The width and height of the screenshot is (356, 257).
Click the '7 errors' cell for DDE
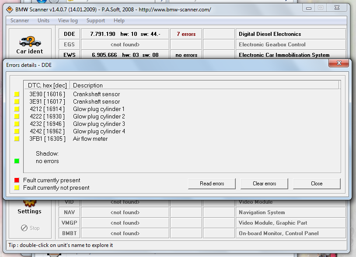tap(186, 34)
